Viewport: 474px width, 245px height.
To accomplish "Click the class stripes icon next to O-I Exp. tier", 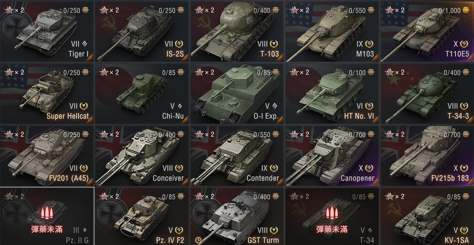I will [274, 106].
